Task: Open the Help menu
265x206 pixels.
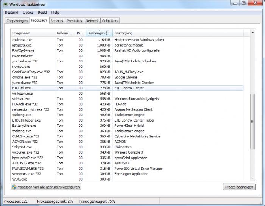Action: point(55,12)
